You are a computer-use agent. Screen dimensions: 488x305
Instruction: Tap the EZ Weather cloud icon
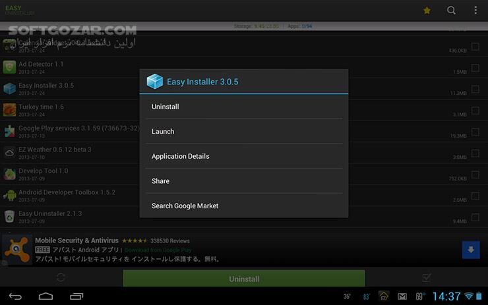(9, 153)
